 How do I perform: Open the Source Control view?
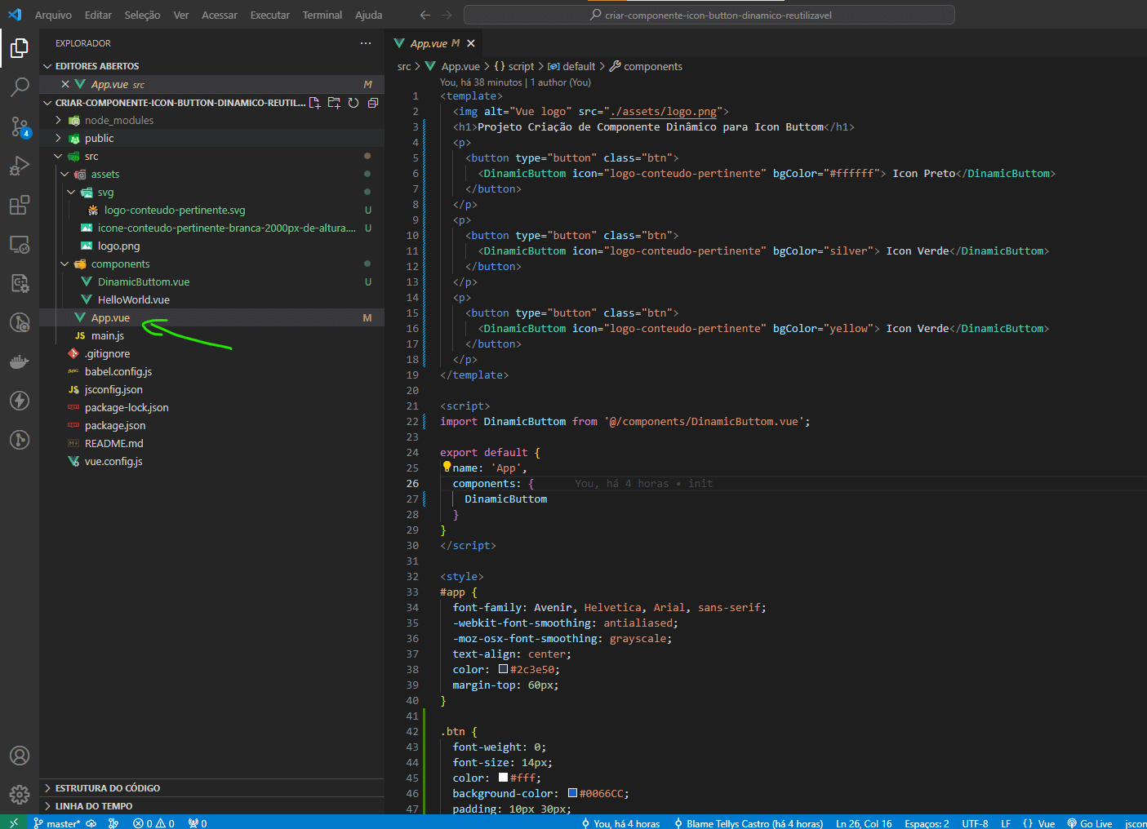pyautogui.click(x=20, y=126)
